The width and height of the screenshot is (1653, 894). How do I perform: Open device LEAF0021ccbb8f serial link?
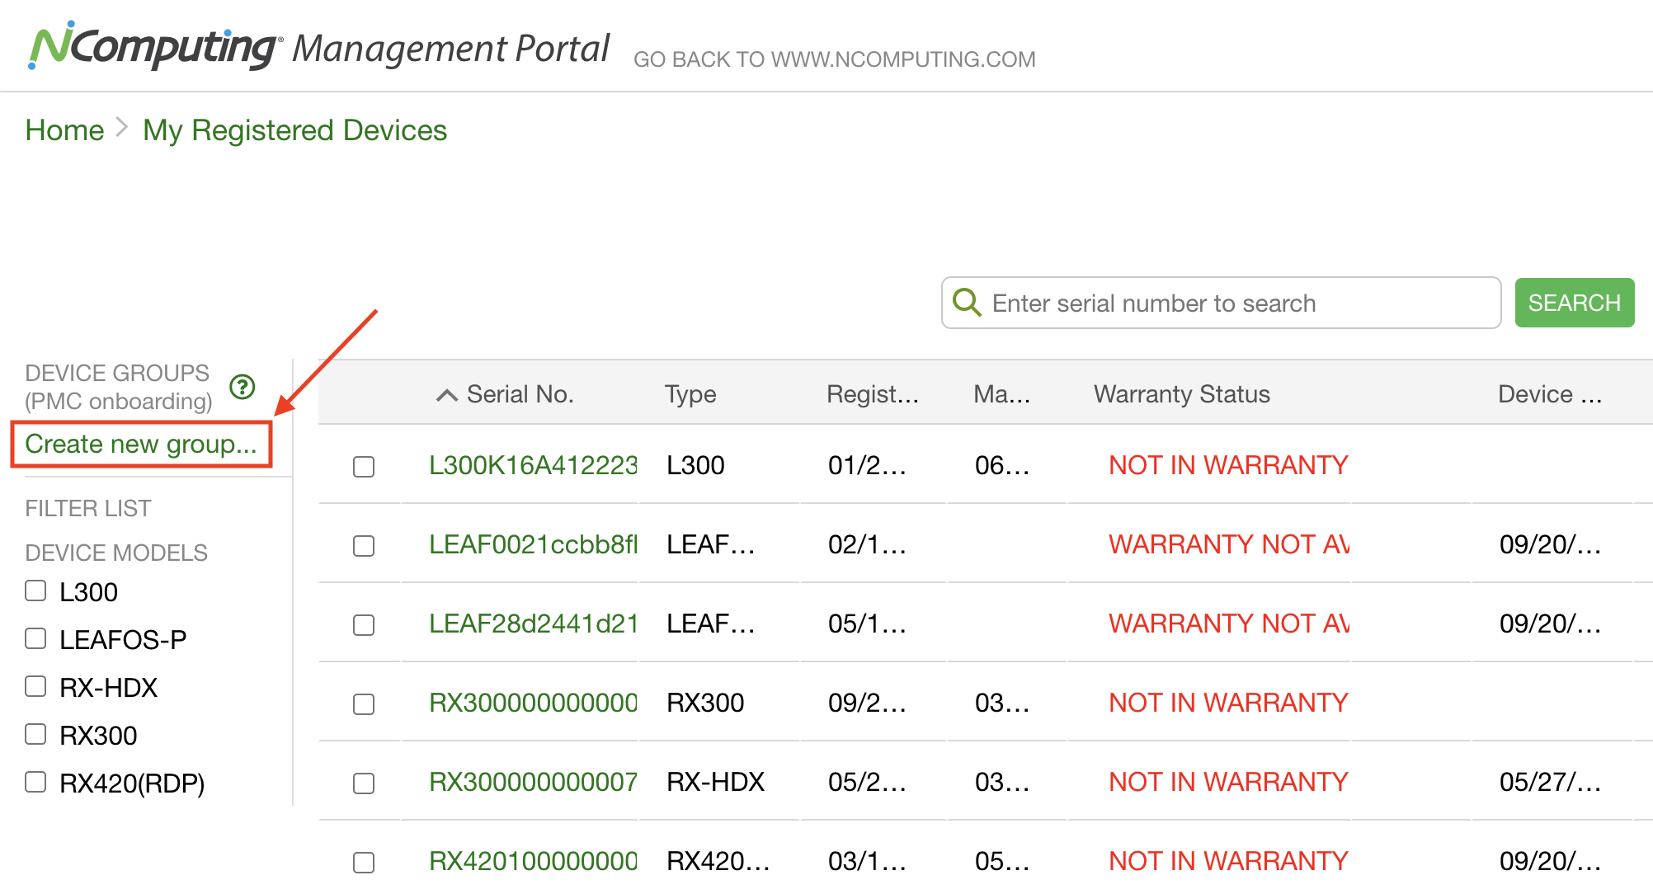point(533,544)
